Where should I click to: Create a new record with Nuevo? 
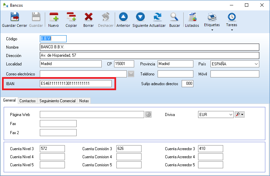click(54, 17)
